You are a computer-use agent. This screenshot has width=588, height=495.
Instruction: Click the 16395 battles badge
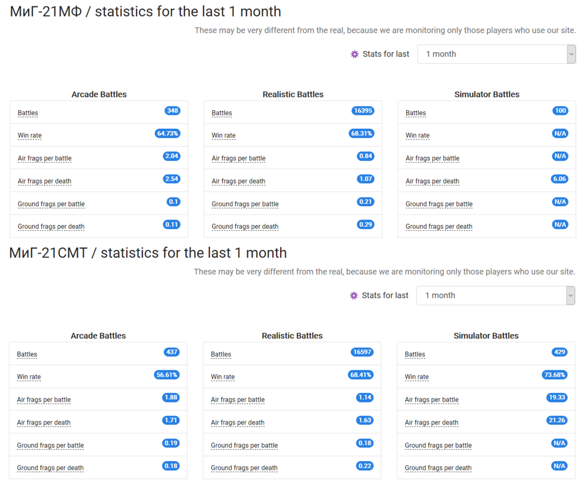pyautogui.click(x=362, y=111)
